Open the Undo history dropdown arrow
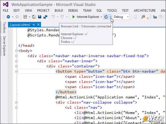Image resolution: width=166 pixels, height=124 pixels. click(x=58, y=17)
